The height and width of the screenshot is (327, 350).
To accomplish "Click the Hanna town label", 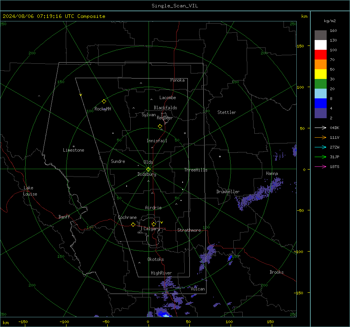I will click(x=272, y=173).
